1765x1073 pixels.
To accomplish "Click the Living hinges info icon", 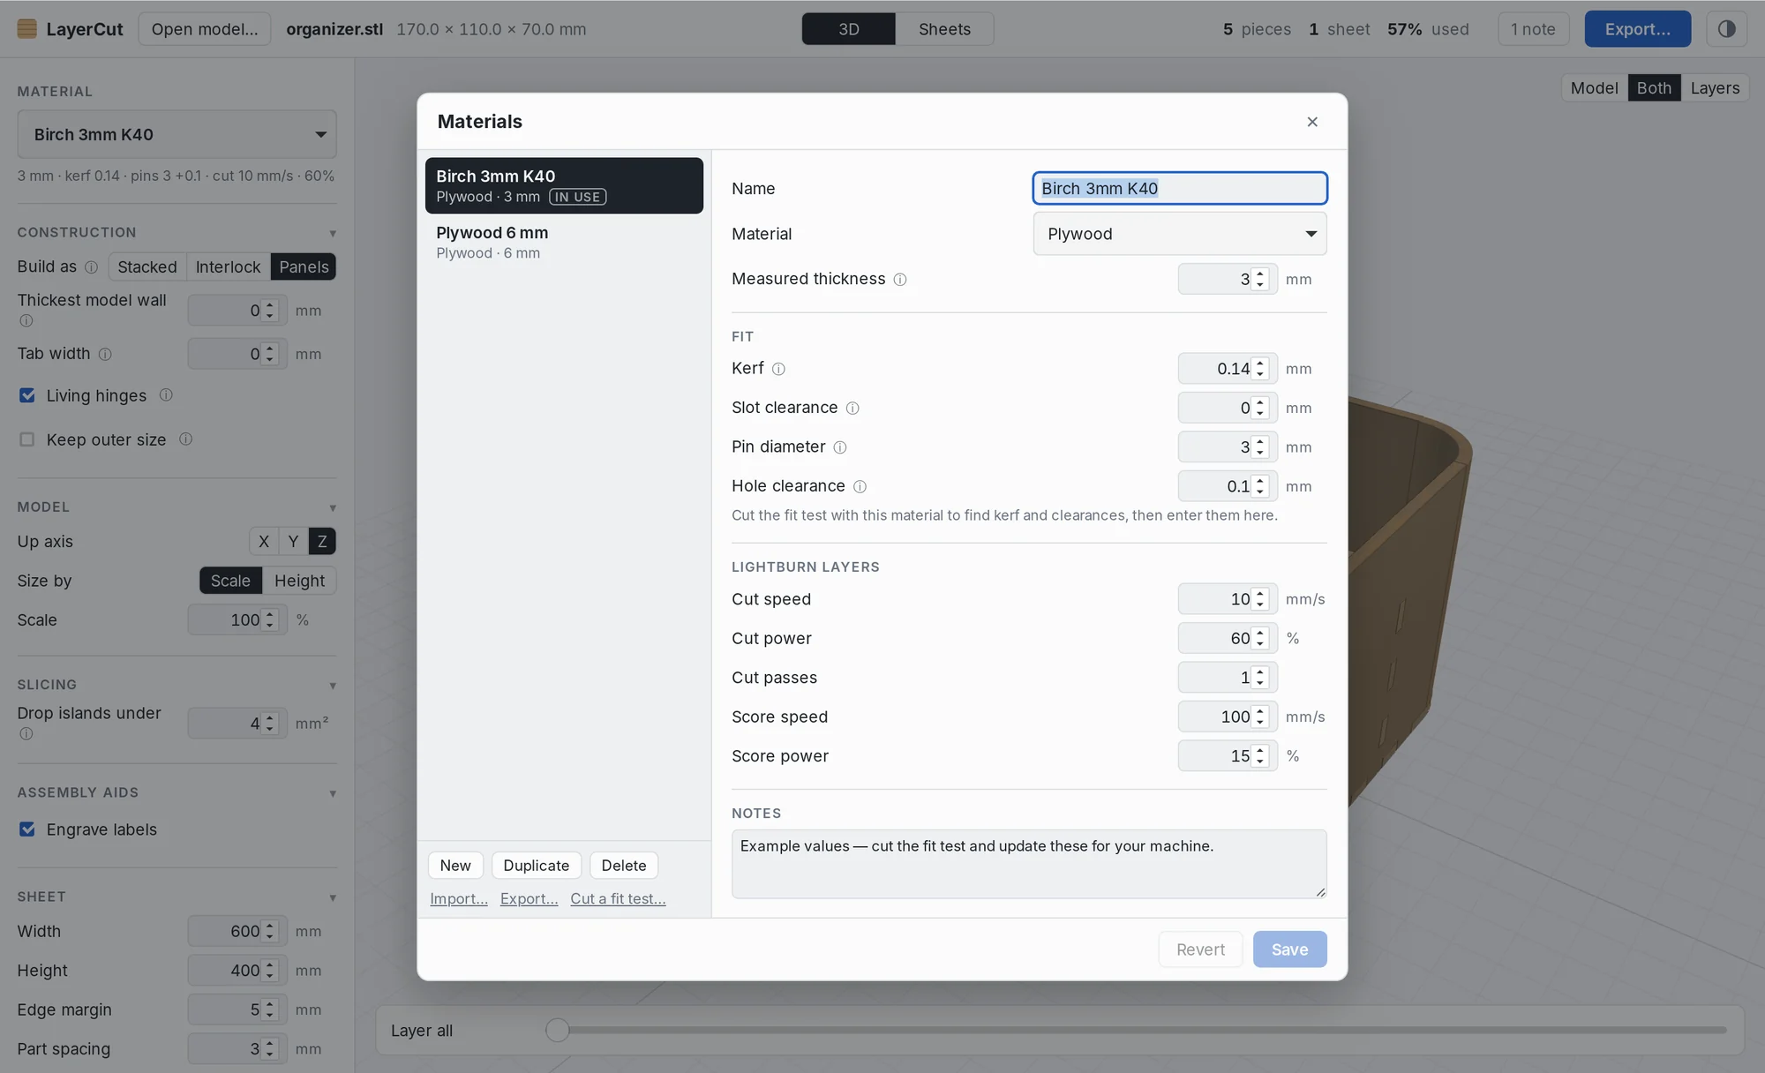I will coord(166,395).
